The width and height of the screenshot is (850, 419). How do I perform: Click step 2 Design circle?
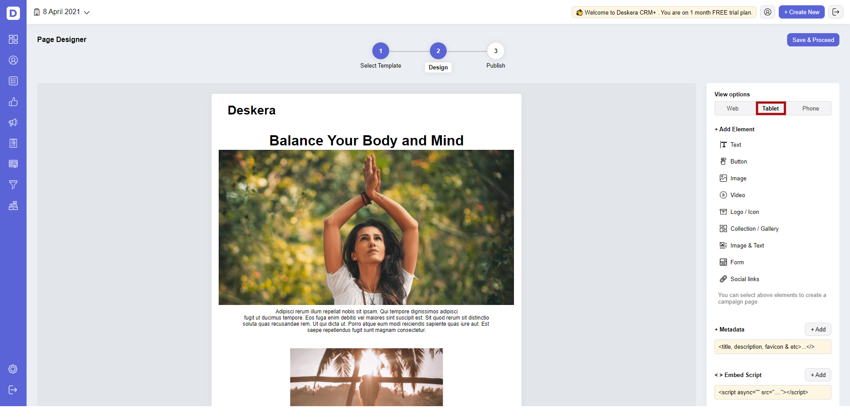coord(438,51)
